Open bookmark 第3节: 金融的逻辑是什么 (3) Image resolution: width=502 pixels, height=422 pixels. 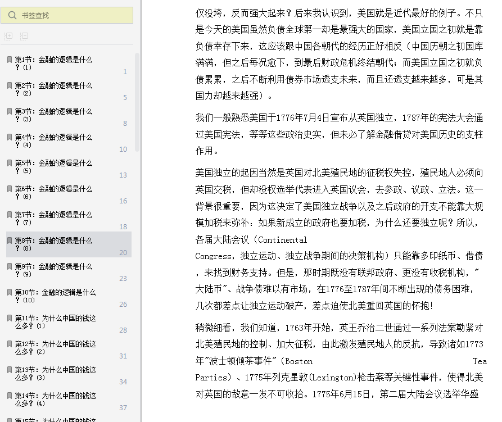point(69,115)
